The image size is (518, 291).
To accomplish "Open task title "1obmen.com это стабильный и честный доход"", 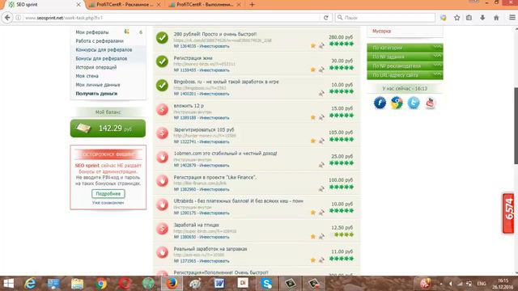I will (x=225, y=154).
